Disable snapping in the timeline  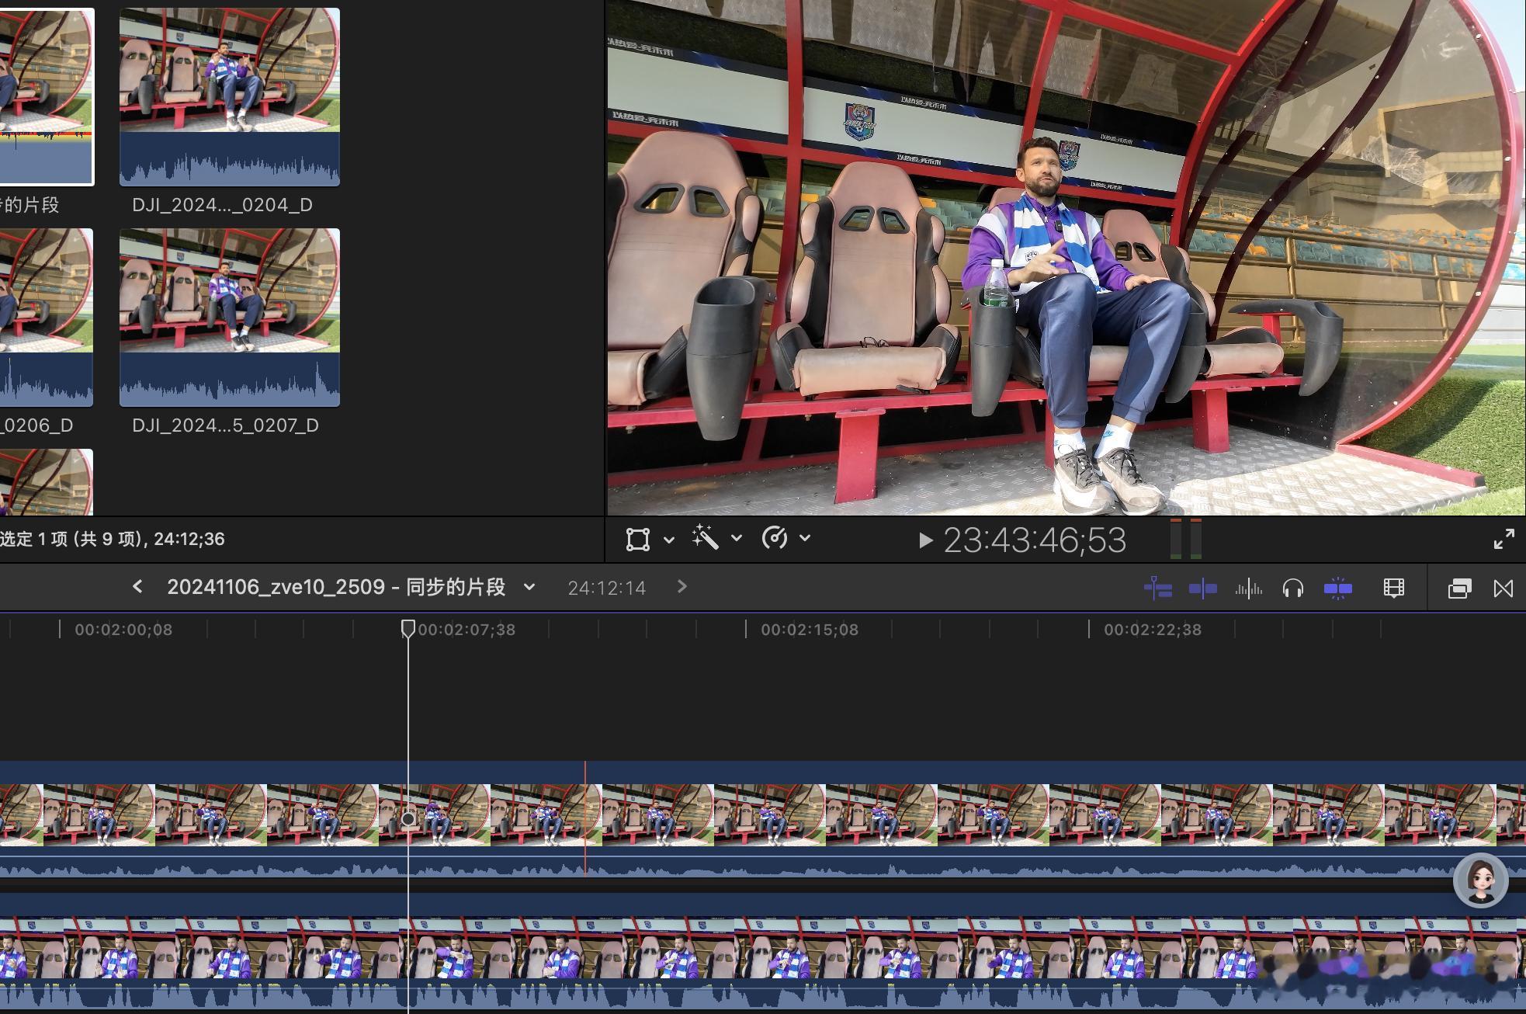pos(1337,589)
